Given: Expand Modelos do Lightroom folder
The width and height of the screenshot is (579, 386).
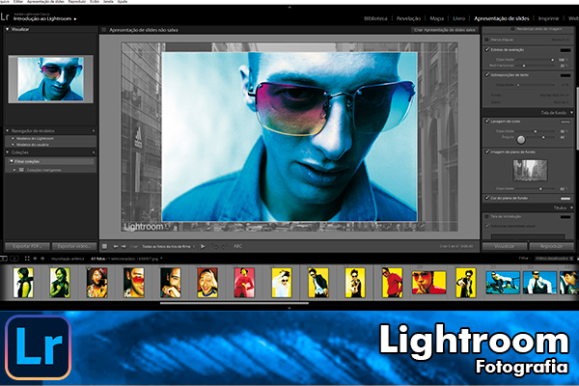Looking at the screenshot, I should click(13, 139).
